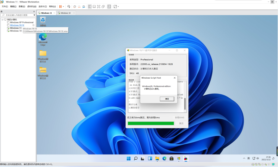The height and width of the screenshot is (167, 278).
Task: Switch to Unity mode icon
Action: [103, 7]
